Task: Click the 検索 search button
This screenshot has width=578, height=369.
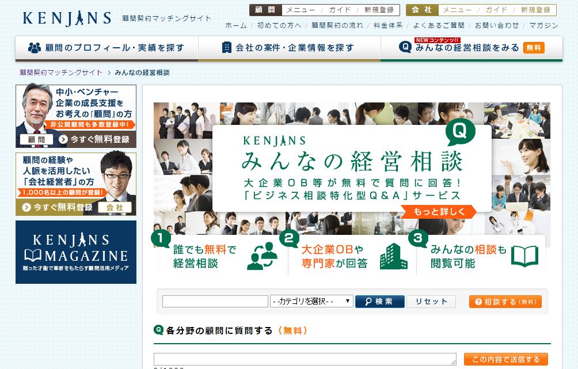Action: 380,302
